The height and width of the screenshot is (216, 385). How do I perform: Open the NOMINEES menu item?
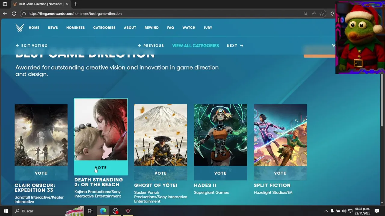[75, 28]
